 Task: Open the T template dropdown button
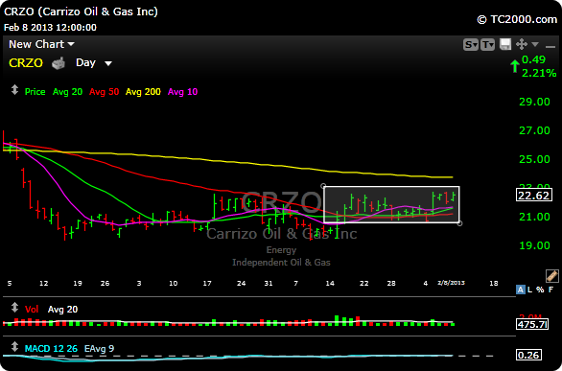coord(488,45)
